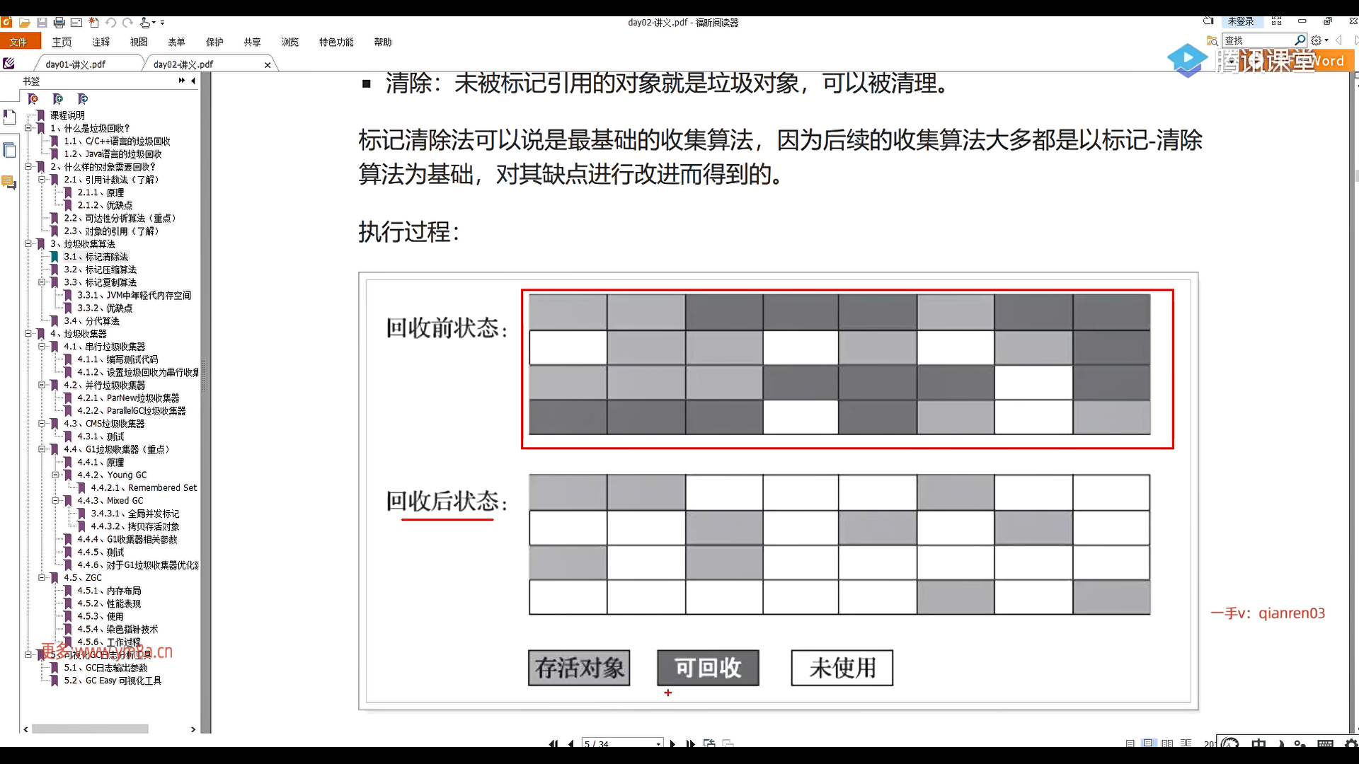Click the Print icon in quick toolbar
This screenshot has height=764, width=1359.
click(x=59, y=23)
